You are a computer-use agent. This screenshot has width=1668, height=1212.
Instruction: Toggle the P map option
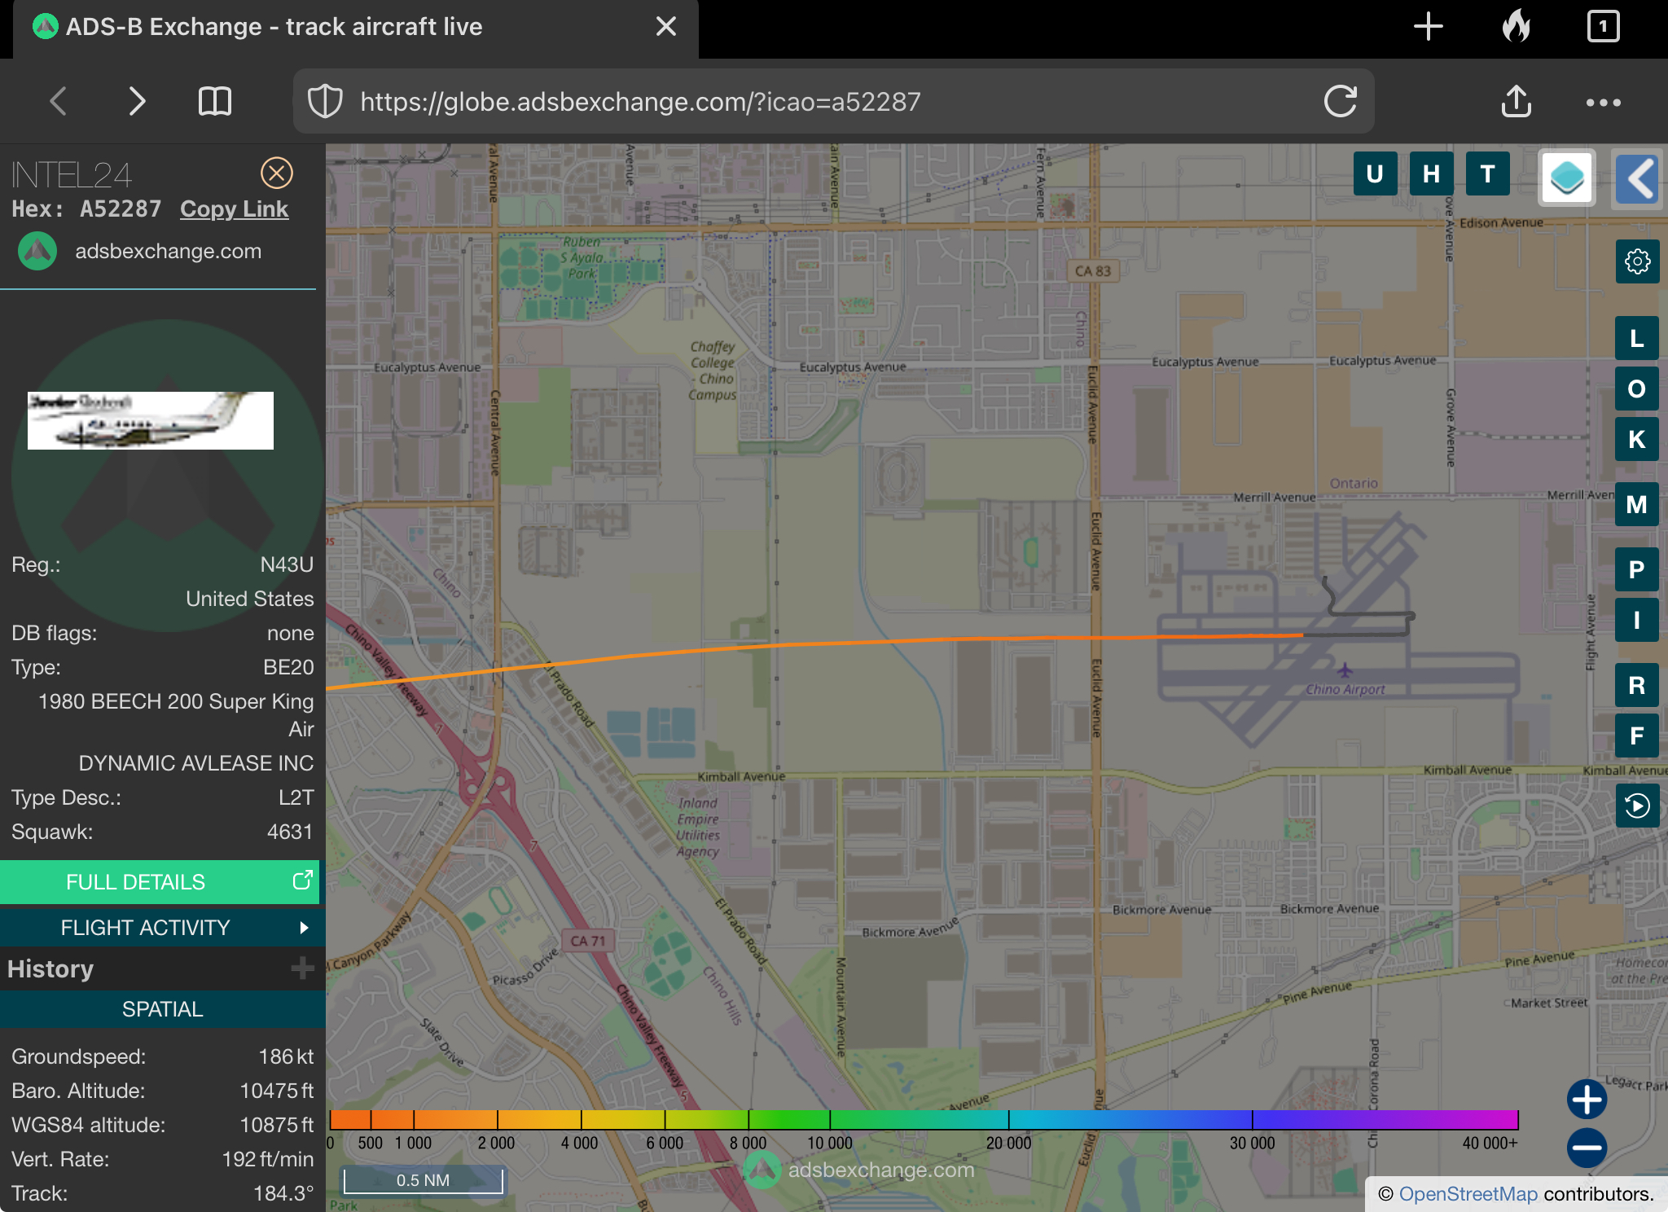pos(1637,569)
